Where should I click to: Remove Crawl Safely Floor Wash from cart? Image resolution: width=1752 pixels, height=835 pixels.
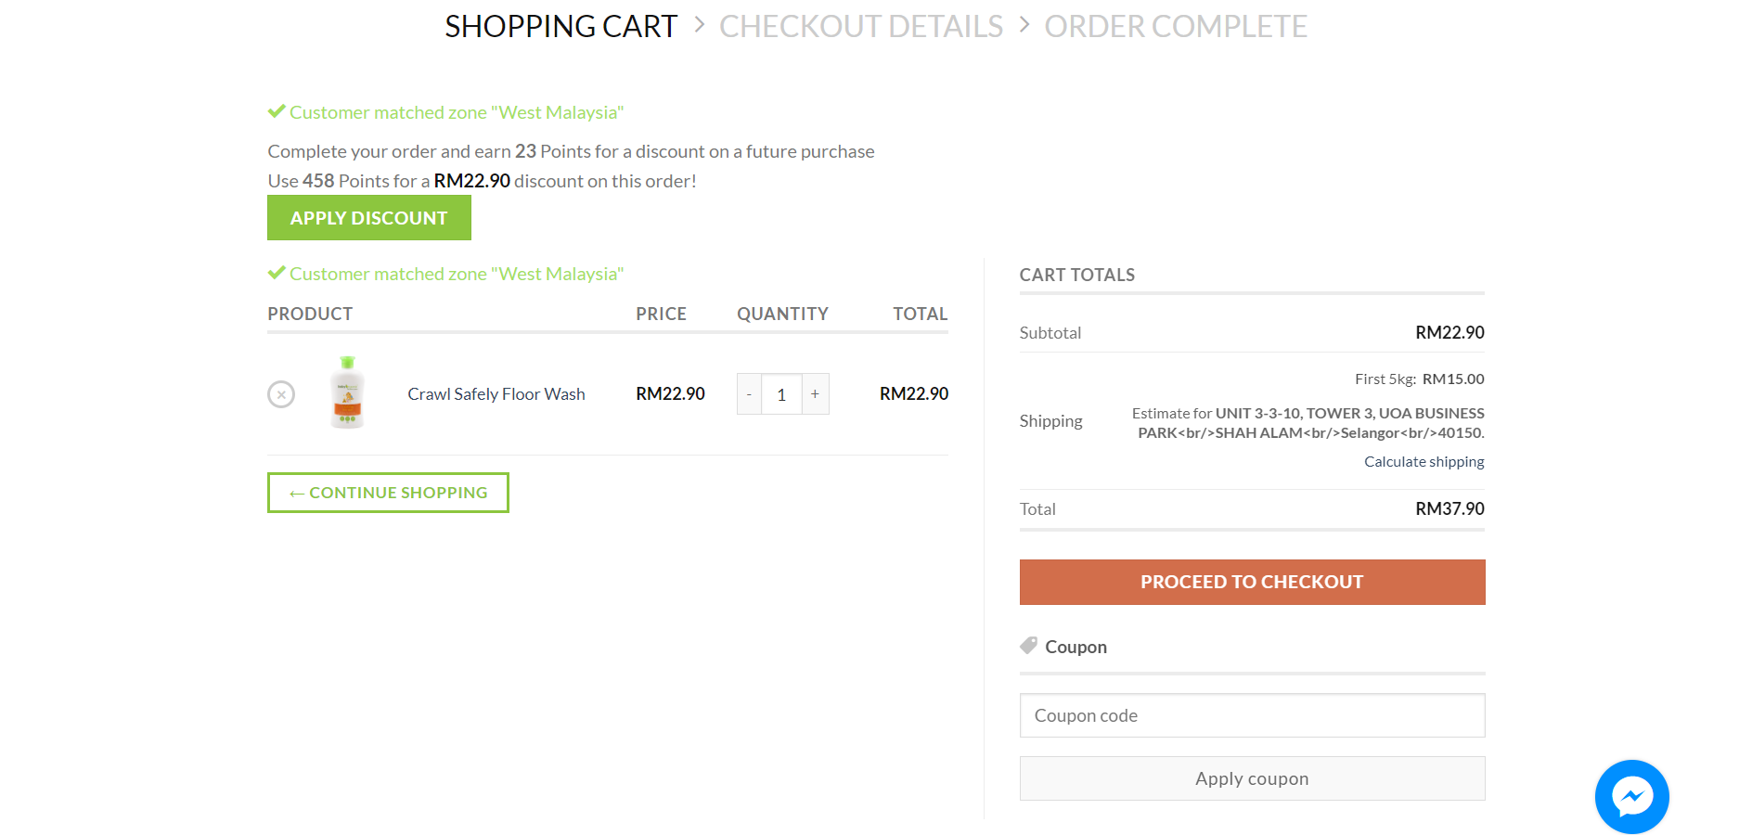tap(281, 394)
